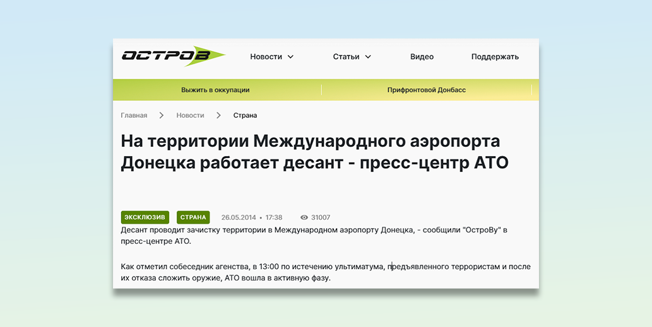Viewport: 652px width, 327px height.
Task: Click the view count 31007
Action: point(321,217)
